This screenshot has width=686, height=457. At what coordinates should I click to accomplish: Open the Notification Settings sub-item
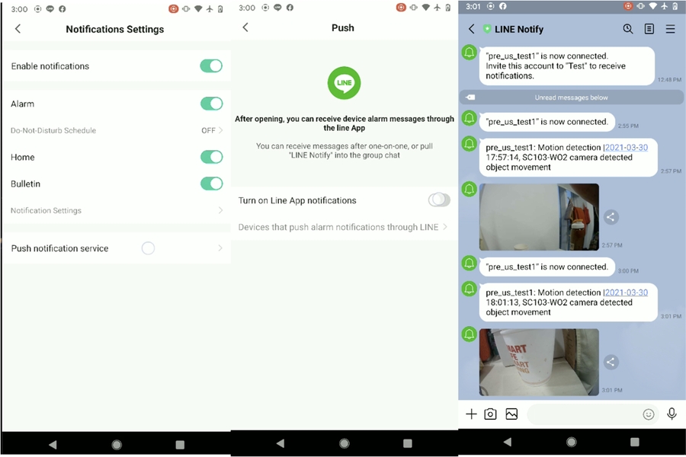click(x=114, y=210)
